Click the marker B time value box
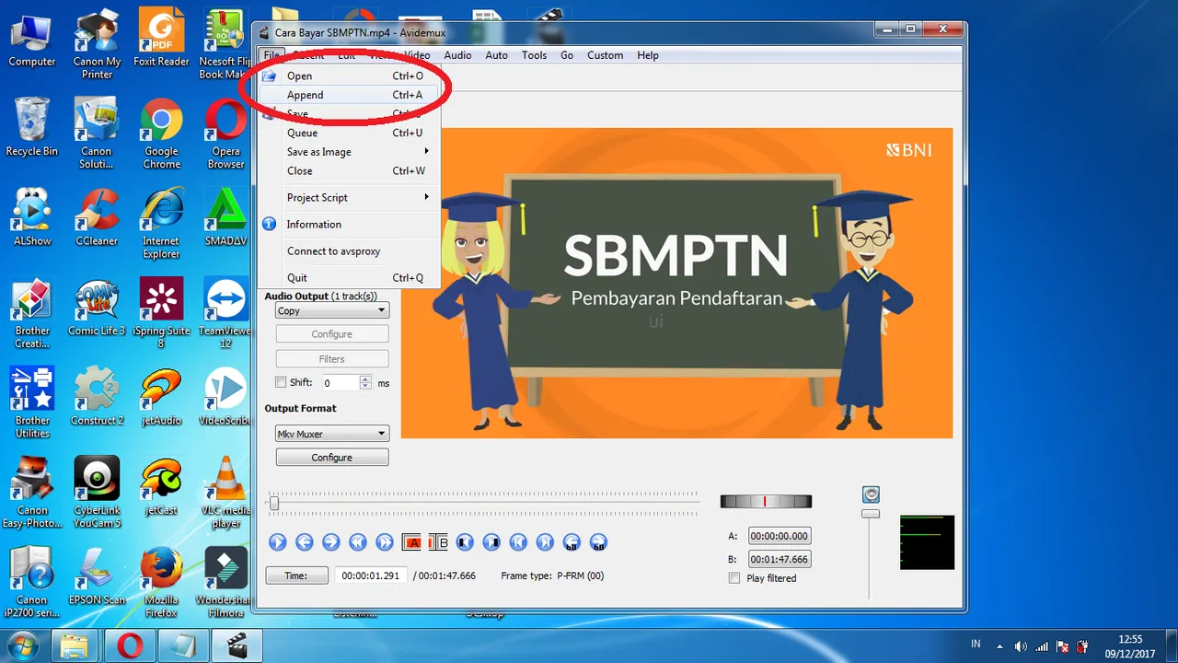Screen dimensions: 1178x663 pos(780,559)
